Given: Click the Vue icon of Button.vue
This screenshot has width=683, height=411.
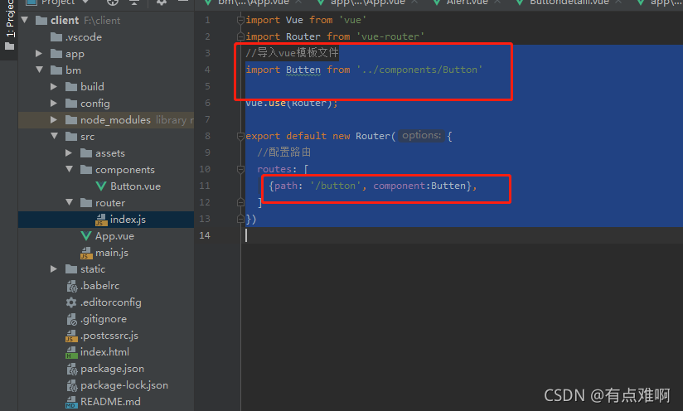Looking at the screenshot, I should point(100,186).
